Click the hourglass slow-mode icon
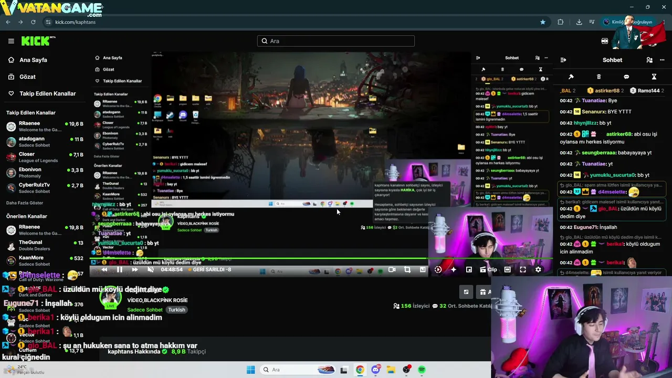 pos(654,77)
